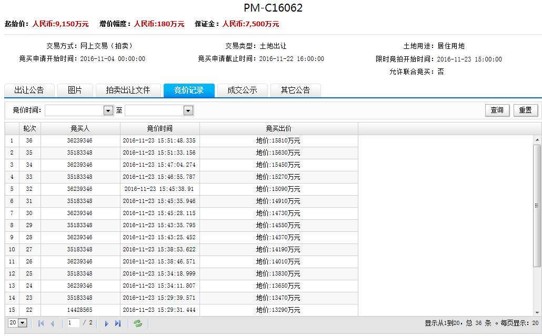Go to the first page of results

[41, 323]
